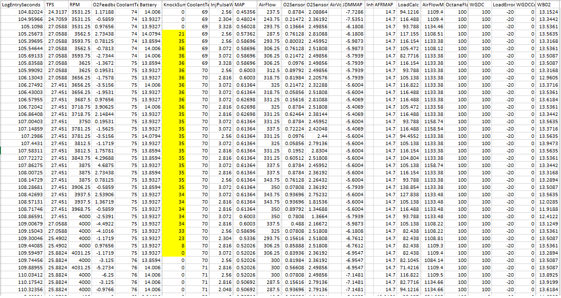Select the AirFlow header cell
The width and height of the screenshot is (561, 298).
point(270,4)
